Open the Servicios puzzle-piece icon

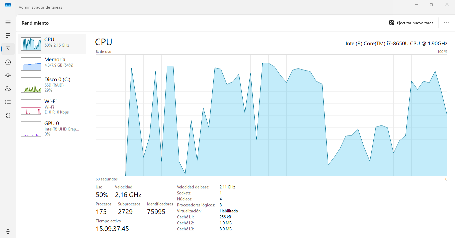pyautogui.click(x=8, y=116)
